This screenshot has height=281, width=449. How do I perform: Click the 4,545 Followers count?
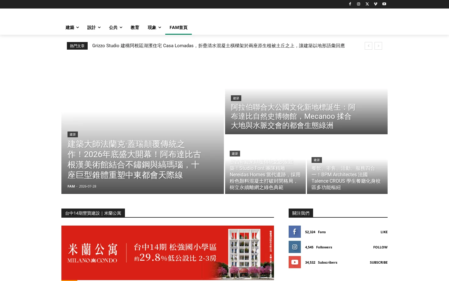pyautogui.click(x=319, y=247)
